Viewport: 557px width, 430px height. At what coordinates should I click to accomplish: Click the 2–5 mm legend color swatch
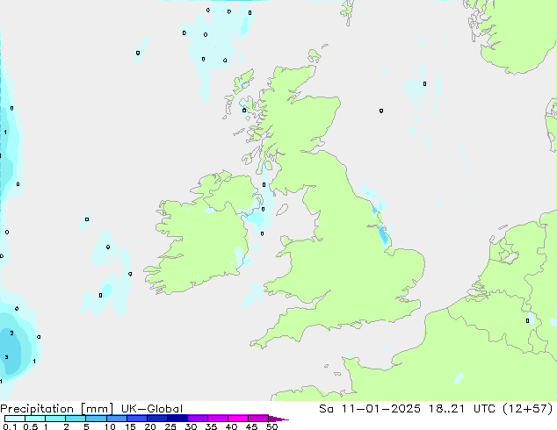pyautogui.click(x=76, y=419)
